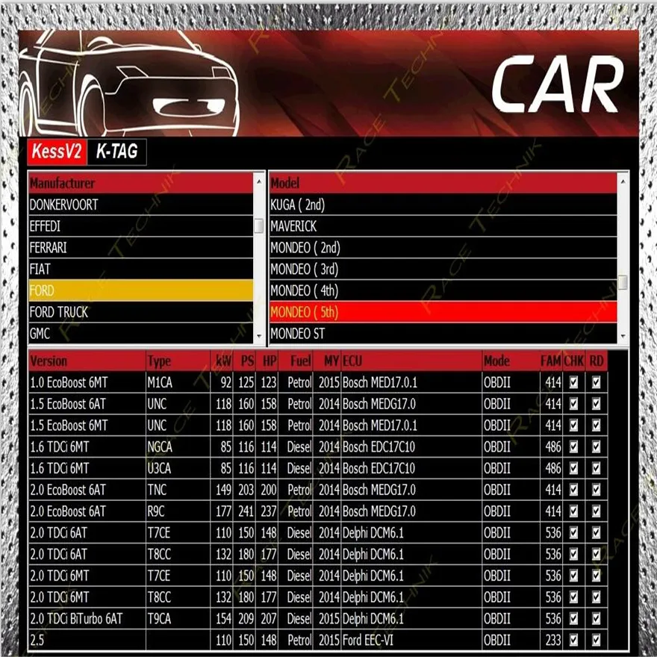Toggle RD checkbox for the 2.5 Petrol row
Screen dimensions: 657x657
tap(597, 640)
